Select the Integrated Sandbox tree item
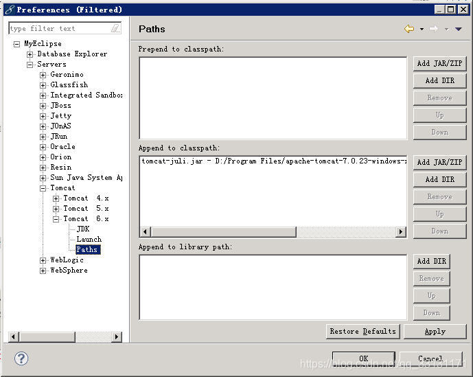Viewport: 473px width, 377px height. 86,95
